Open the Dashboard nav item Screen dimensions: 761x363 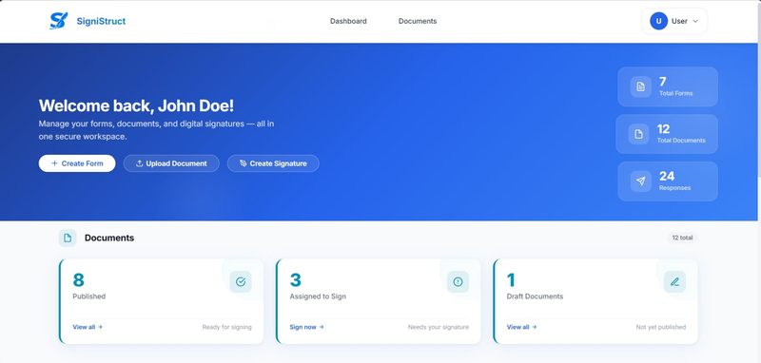(348, 21)
